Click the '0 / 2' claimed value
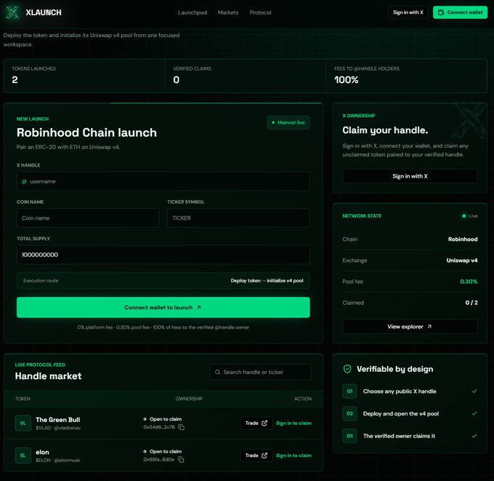Image resolution: width=494 pixels, height=481 pixels. [x=471, y=303]
